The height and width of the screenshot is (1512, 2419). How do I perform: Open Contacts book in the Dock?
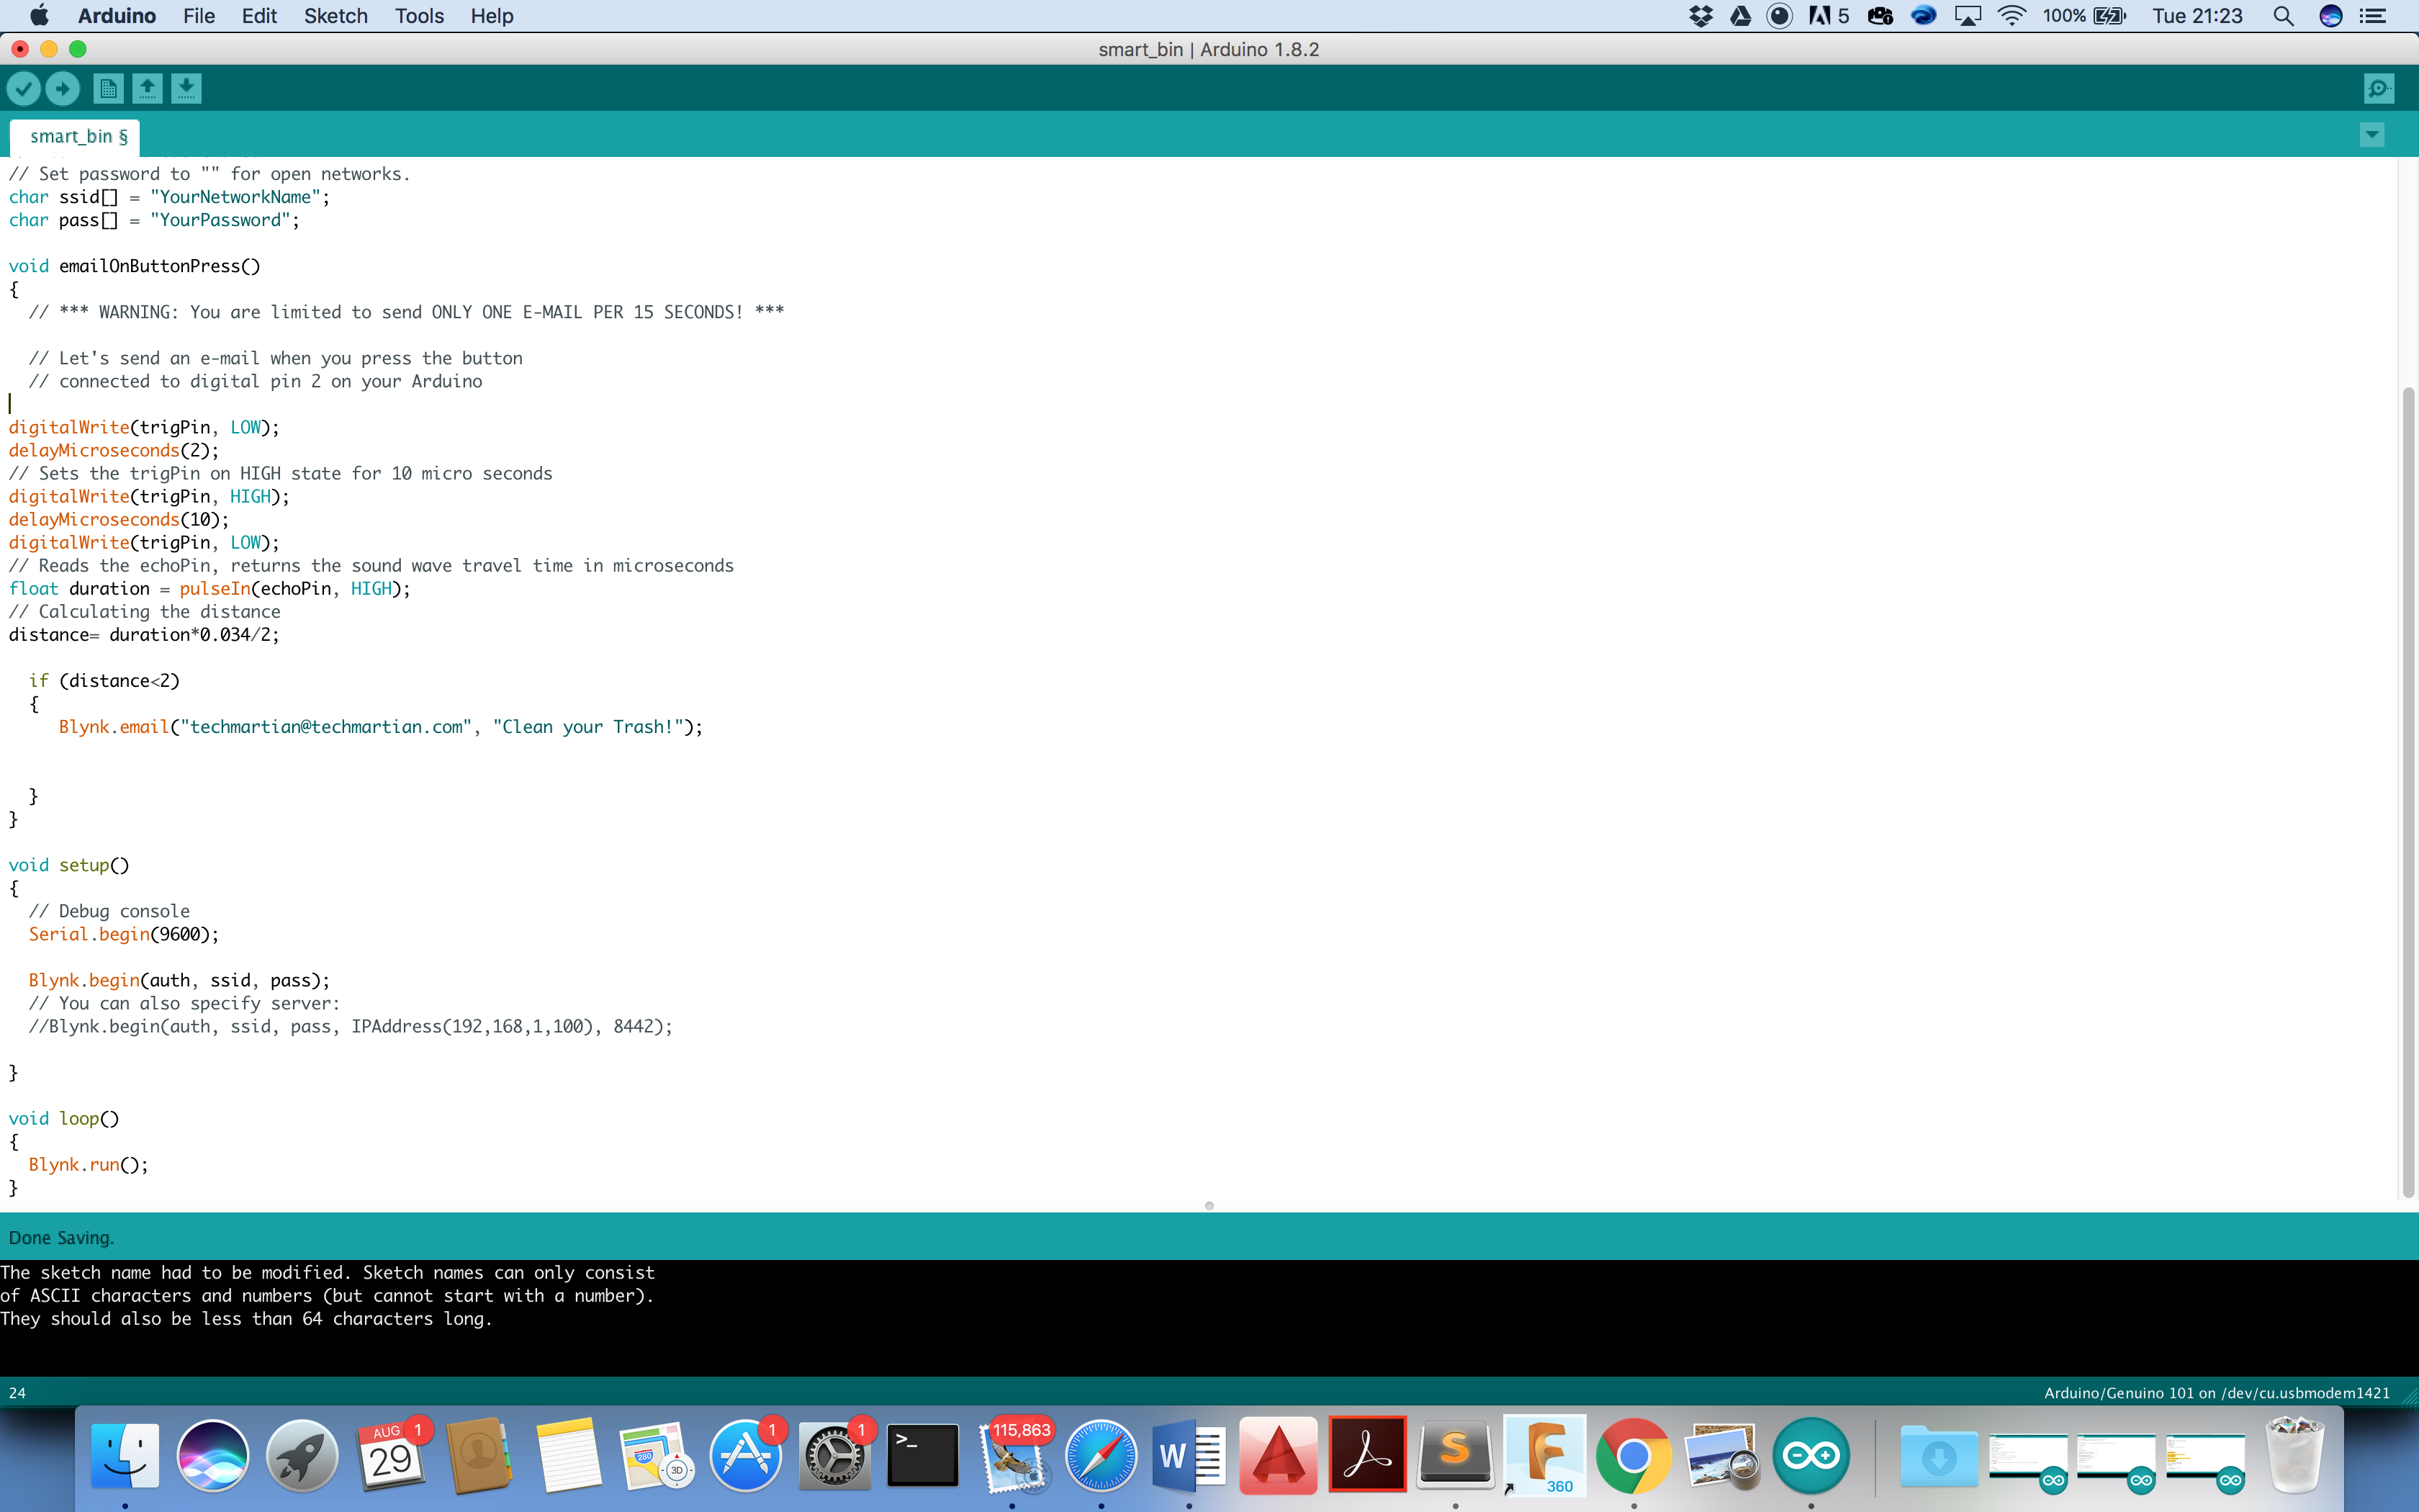click(479, 1456)
